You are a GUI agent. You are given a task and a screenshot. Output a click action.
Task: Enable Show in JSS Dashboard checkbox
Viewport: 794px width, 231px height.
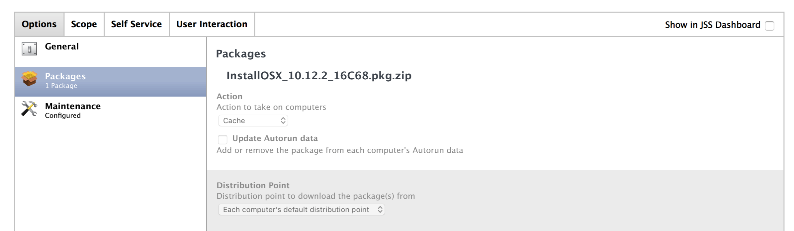click(769, 26)
